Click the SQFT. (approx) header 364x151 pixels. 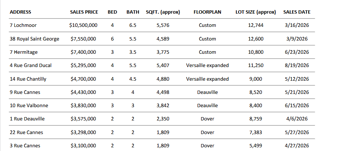163,12
